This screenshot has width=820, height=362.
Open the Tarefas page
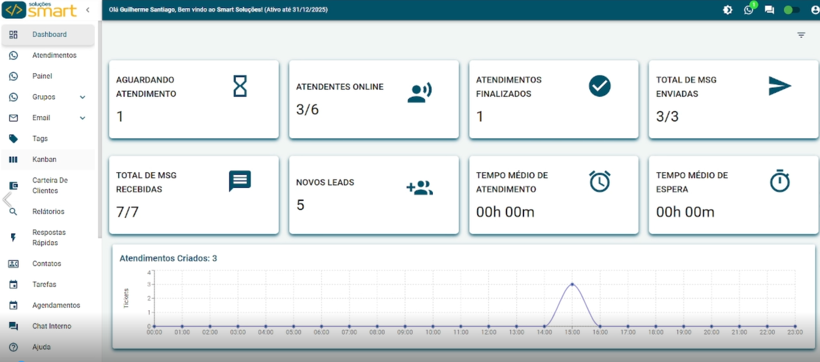pyautogui.click(x=48, y=284)
